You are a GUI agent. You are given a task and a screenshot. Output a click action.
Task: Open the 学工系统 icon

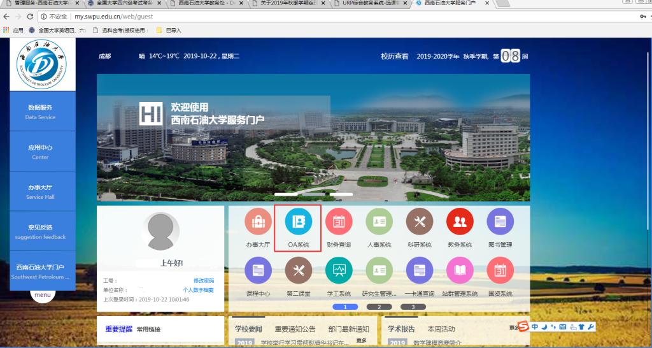coord(339,271)
